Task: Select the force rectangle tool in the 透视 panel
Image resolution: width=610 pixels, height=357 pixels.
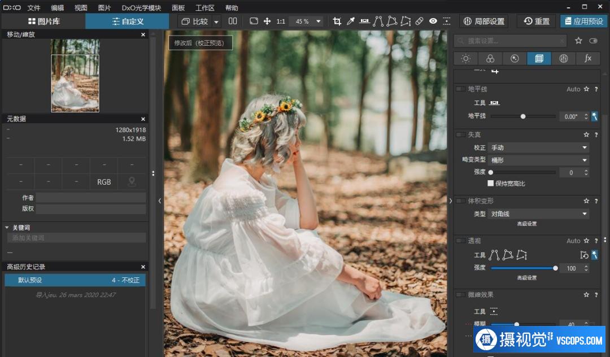Action: tap(508, 255)
